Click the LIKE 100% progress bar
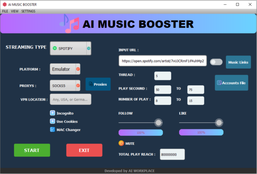The height and width of the screenshot is (174, 257). click(x=201, y=132)
